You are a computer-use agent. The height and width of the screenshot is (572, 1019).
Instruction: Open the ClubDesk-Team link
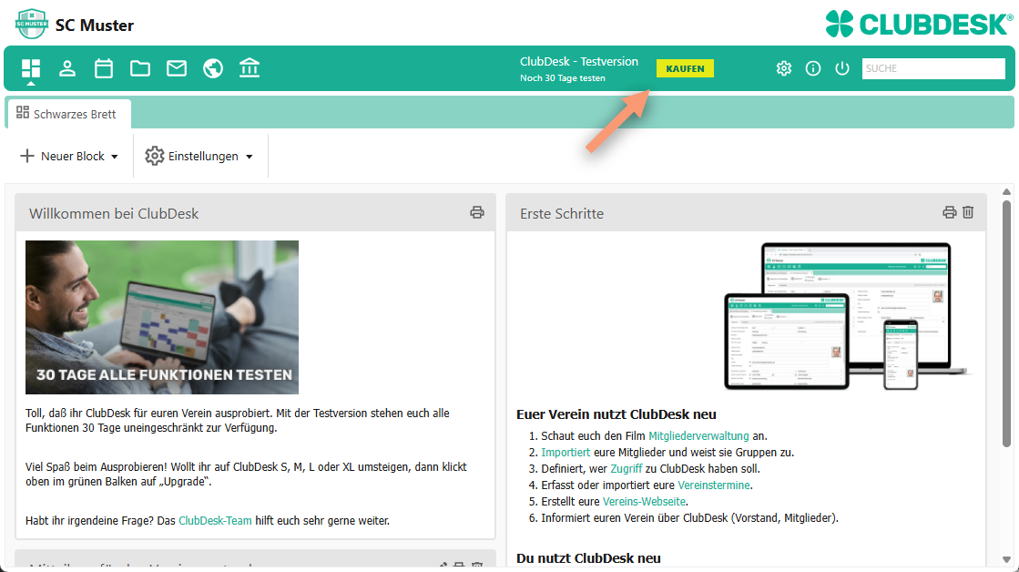coord(215,521)
